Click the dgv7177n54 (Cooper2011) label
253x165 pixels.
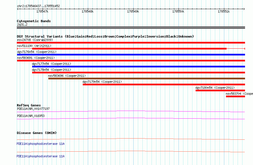coord(51,64)
